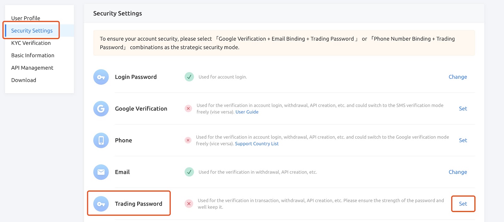Image resolution: width=504 pixels, height=222 pixels.
Task: Open the Download sidebar item
Action: point(24,80)
